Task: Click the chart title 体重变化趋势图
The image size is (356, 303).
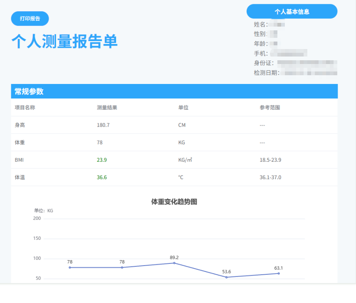Action: 174,202
